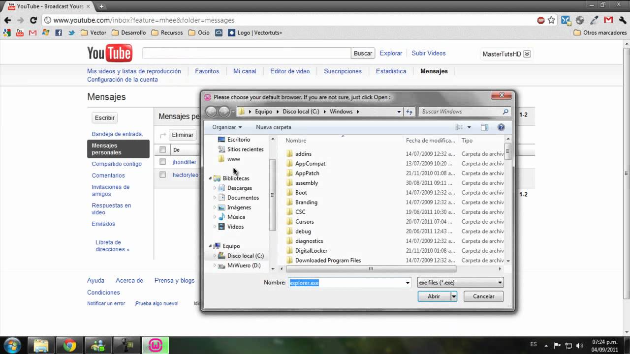Viewport: 630px width, 354px height.
Task: Reload the YouTube page
Action: [33, 20]
